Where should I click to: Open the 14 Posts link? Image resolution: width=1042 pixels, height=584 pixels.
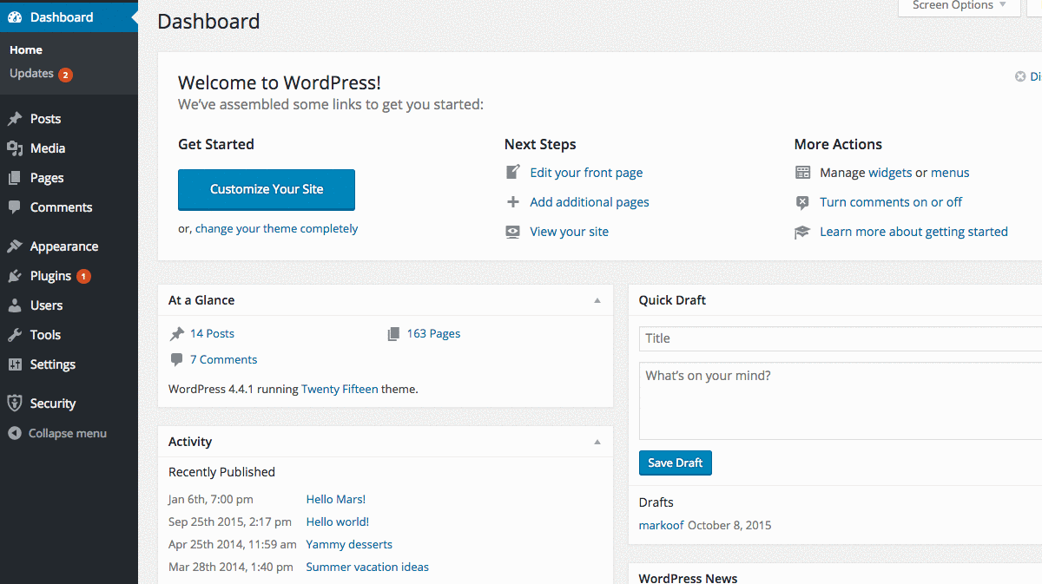point(212,333)
